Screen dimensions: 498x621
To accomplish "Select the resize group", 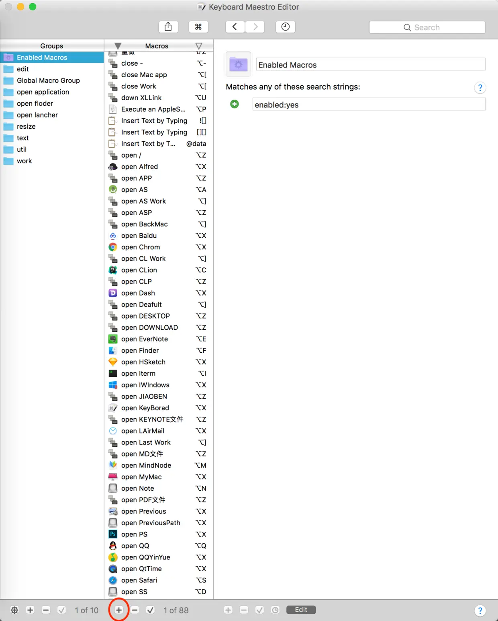I will (x=52, y=126).
